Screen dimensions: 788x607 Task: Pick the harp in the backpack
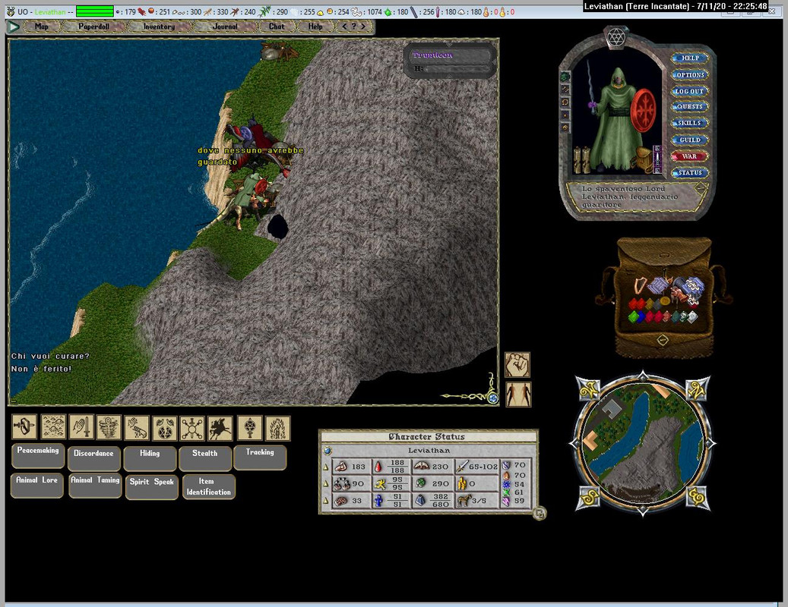[x=641, y=285]
